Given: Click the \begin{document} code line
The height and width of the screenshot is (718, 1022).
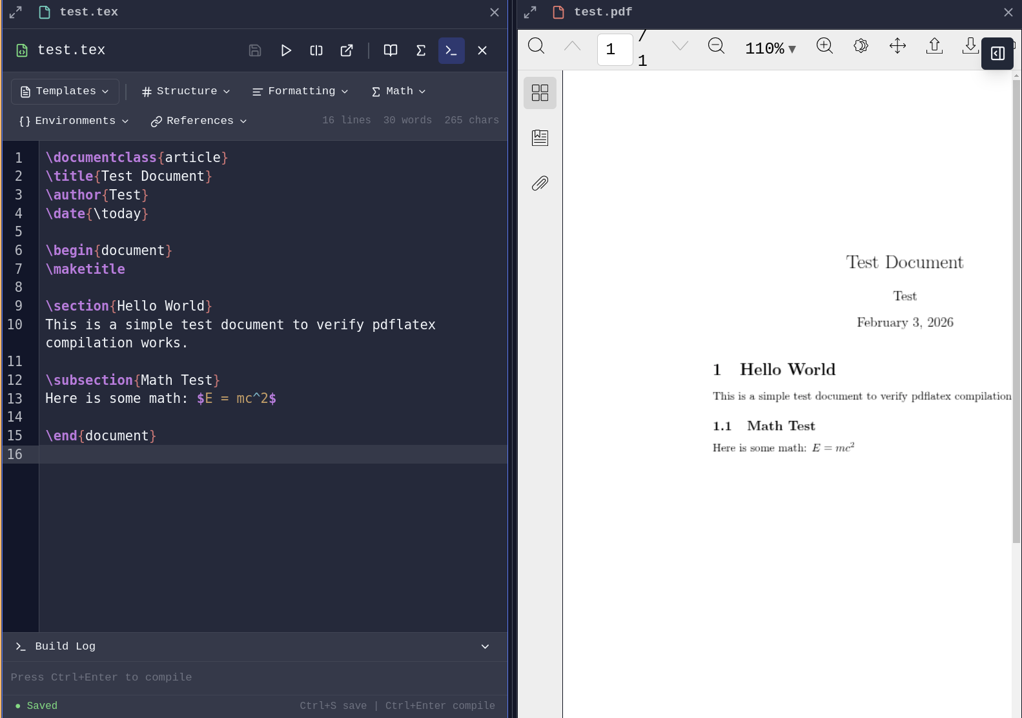Looking at the screenshot, I should pyautogui.click(x=108, y=251).
